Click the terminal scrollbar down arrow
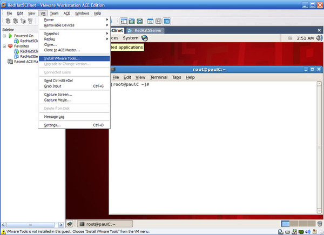The image size is (324, 235). click(319, 211)
